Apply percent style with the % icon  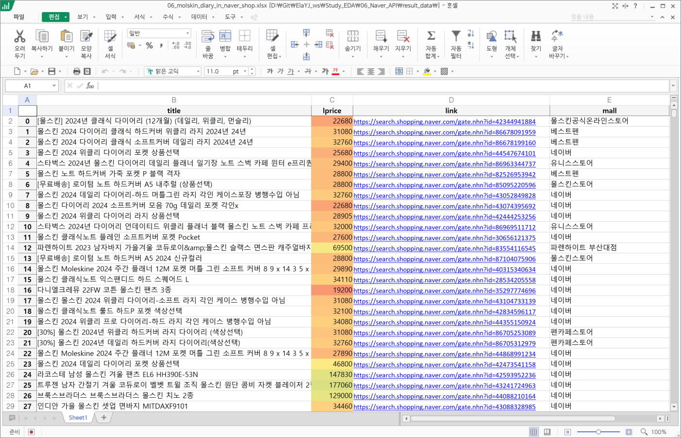[149, 46]
